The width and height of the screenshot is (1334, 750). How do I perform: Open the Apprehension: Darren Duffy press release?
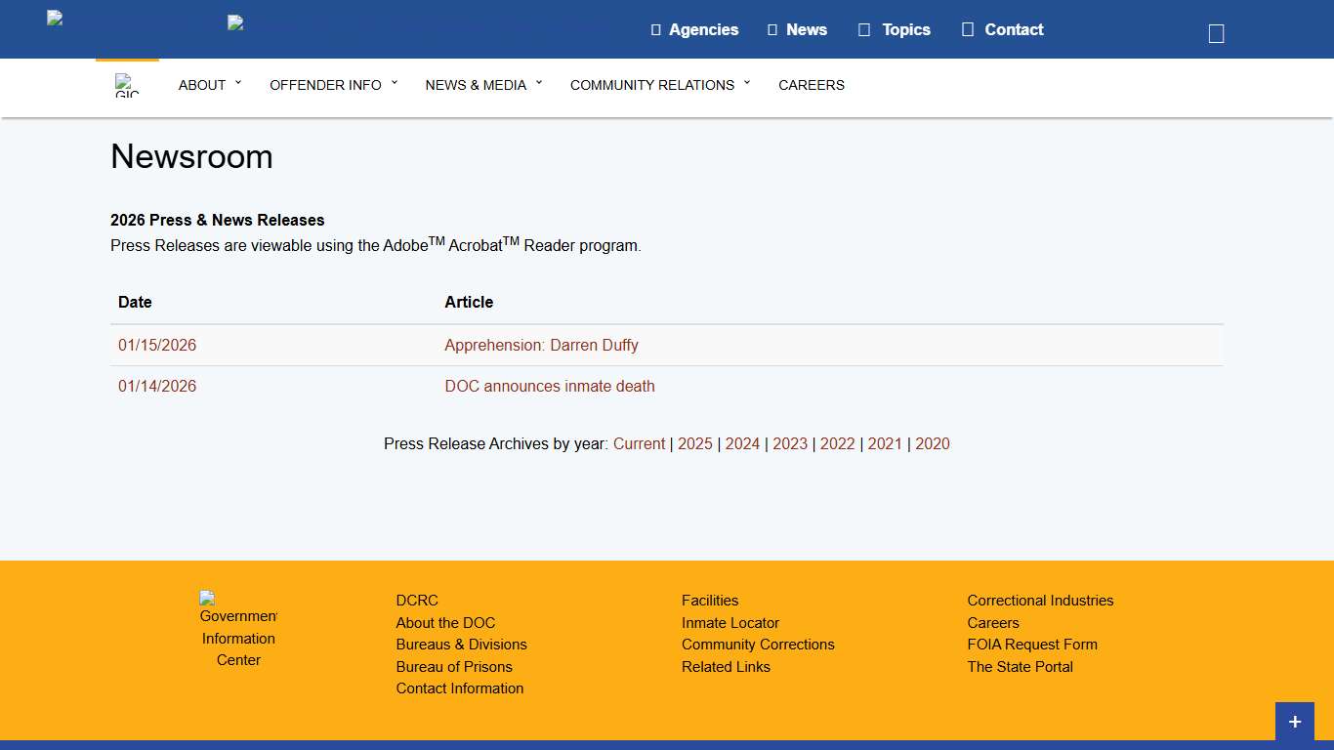(x=541, y=345)
